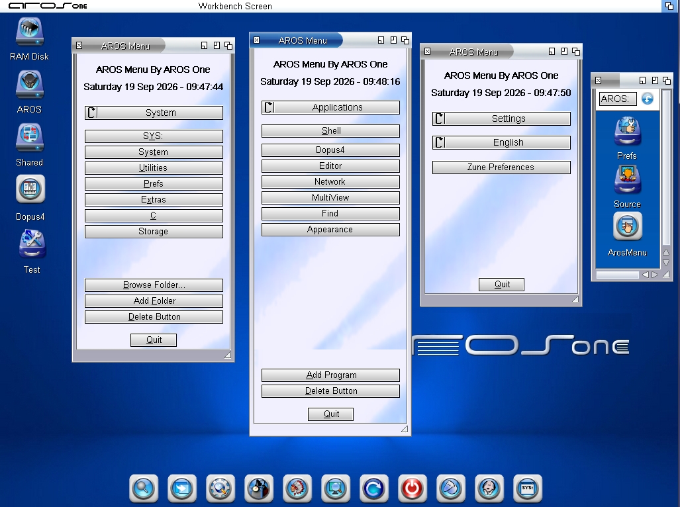Click the blue parent-folder arrow beside AROS: field
The width and height of the screenshot is (680, 507).
[648, 99]
